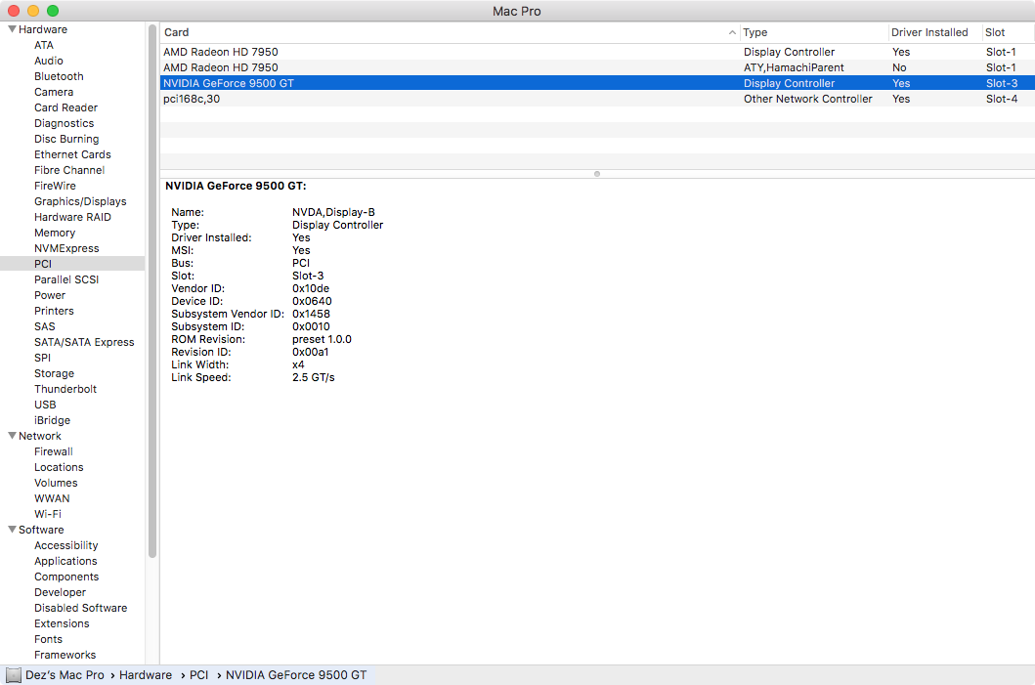This screenshot has width=1035, height=685.
Task: Open Disabled Software section
Action: click(x=80, y=608)
